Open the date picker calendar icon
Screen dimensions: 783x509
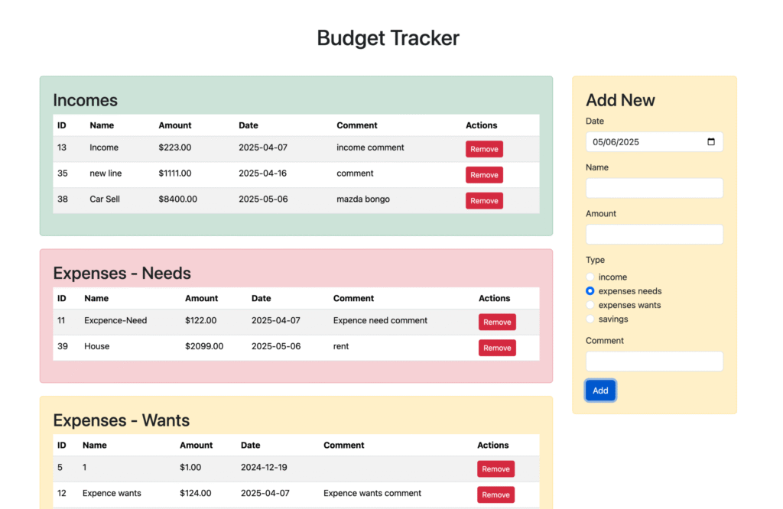point(711,142)
